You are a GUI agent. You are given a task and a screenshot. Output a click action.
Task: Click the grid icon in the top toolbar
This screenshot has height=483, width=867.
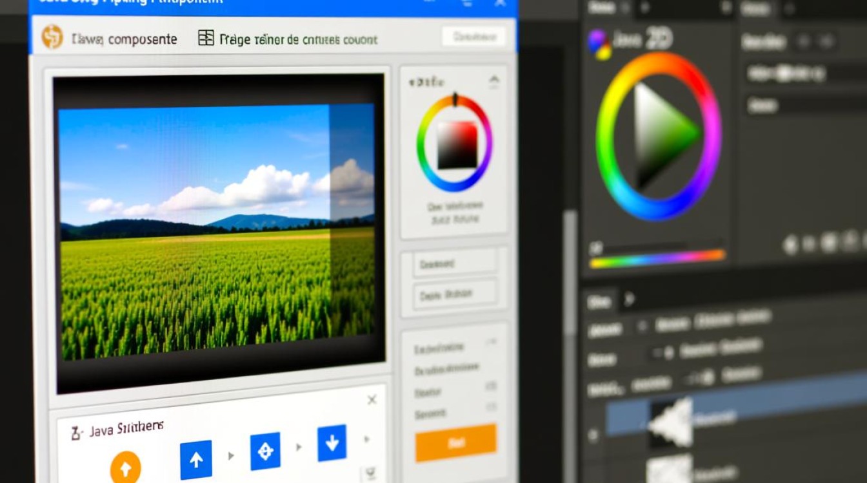click(206, 38)
